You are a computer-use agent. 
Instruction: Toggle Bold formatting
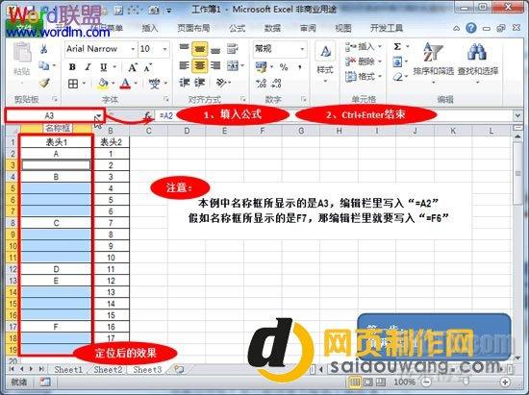(x=72, y=67)
